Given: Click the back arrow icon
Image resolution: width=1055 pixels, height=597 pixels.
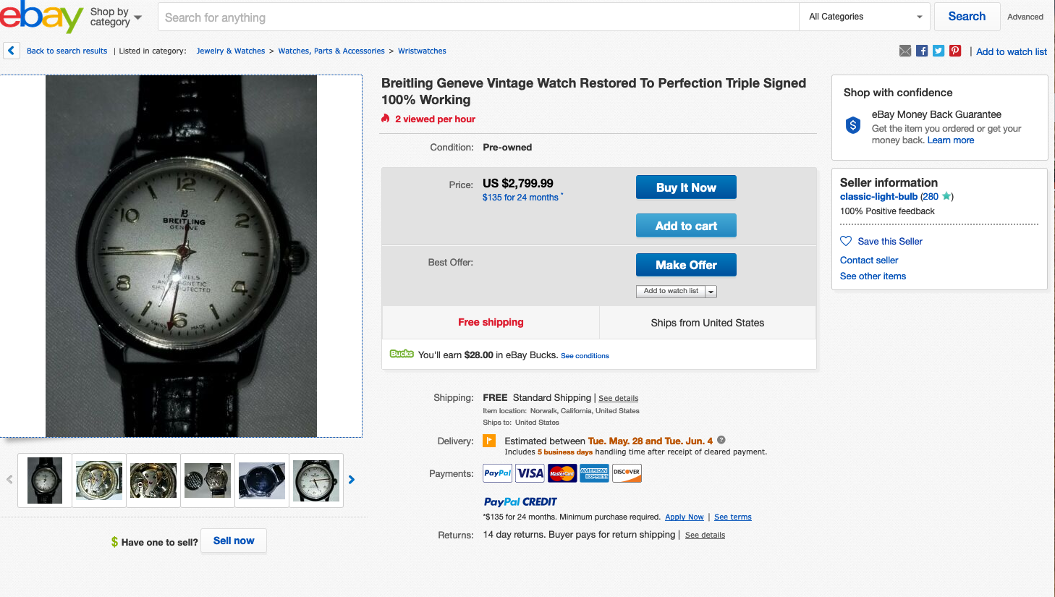Looking at the screenshot, I should point(11,51).
